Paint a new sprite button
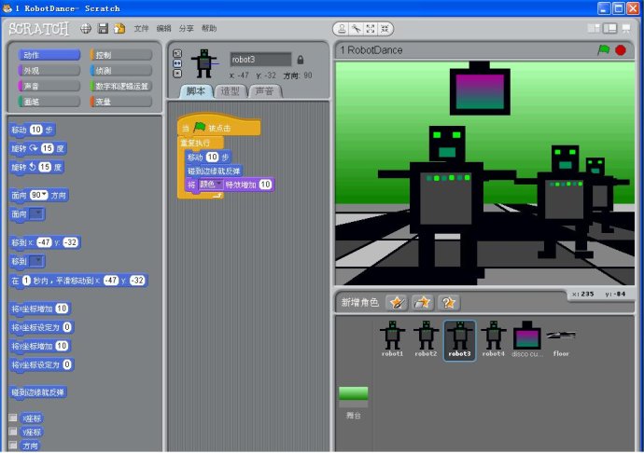 [397, 303]
